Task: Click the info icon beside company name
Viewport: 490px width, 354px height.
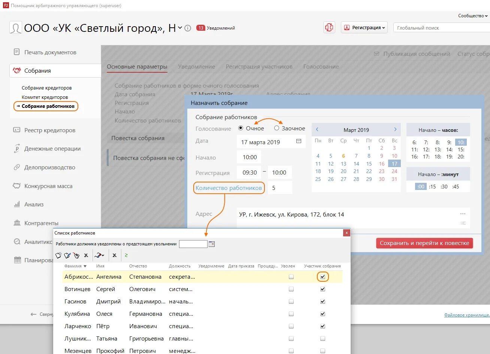Action: pos(188,28)
